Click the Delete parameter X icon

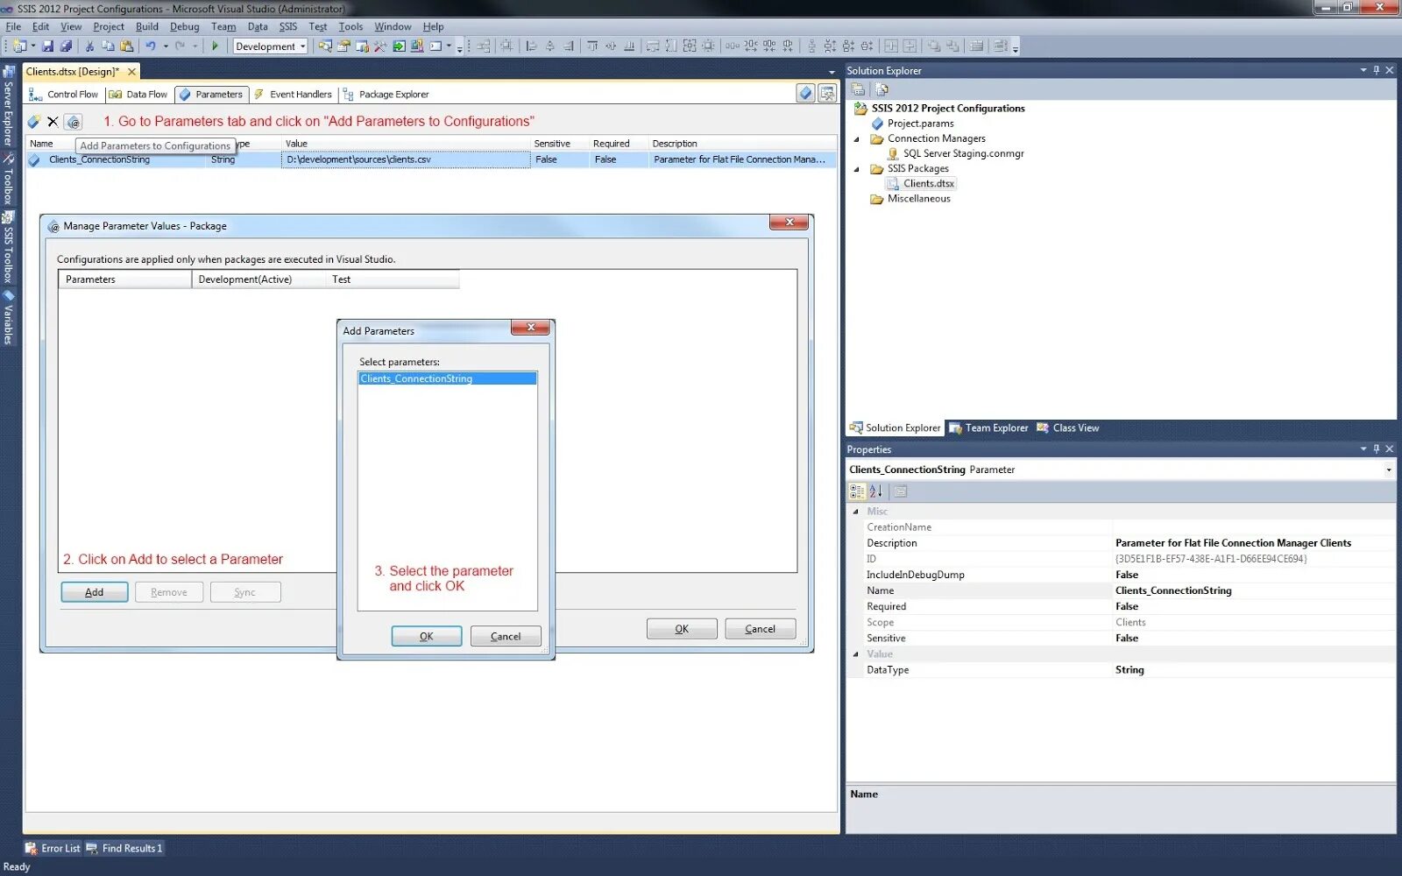click(53, 122)
